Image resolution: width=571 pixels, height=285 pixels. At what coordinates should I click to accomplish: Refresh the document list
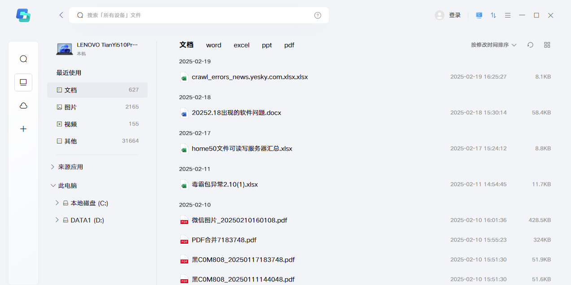click(x=530, y=45)
